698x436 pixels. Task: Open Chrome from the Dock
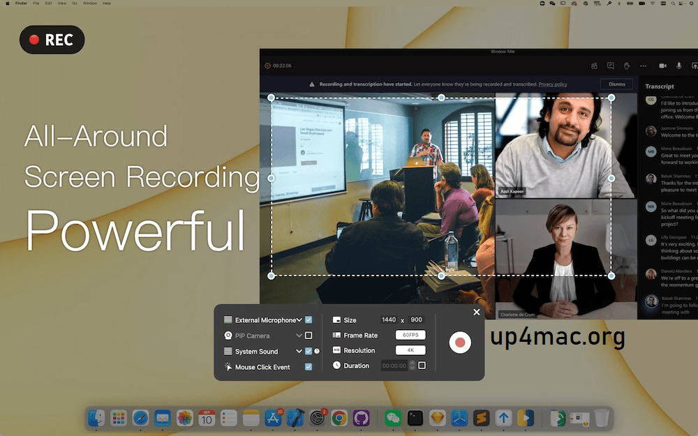[x=339, y=418]
